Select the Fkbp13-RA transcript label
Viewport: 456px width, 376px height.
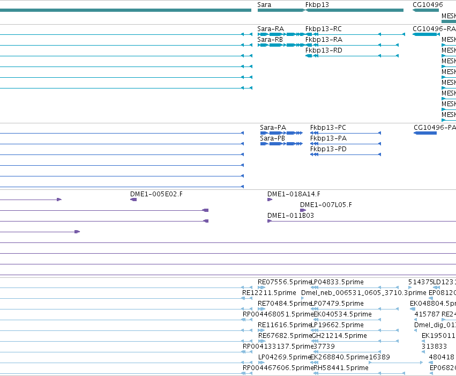click(324, 40)
